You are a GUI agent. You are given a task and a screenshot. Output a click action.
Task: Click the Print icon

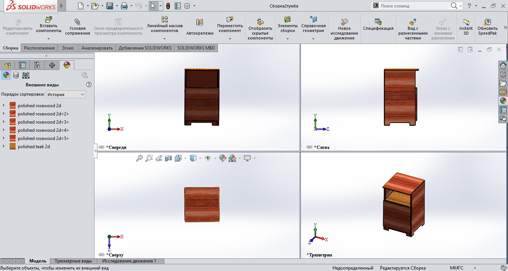124,6
